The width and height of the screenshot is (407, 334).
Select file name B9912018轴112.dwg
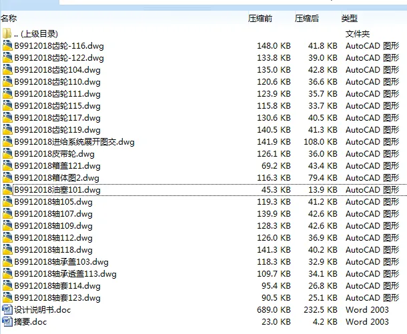tap(53, 238)
